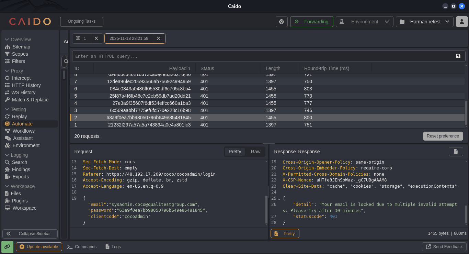Toggle the Forwarding intercept button
Image resolution: width=469 pixels, height=254 pixels.
311,22
